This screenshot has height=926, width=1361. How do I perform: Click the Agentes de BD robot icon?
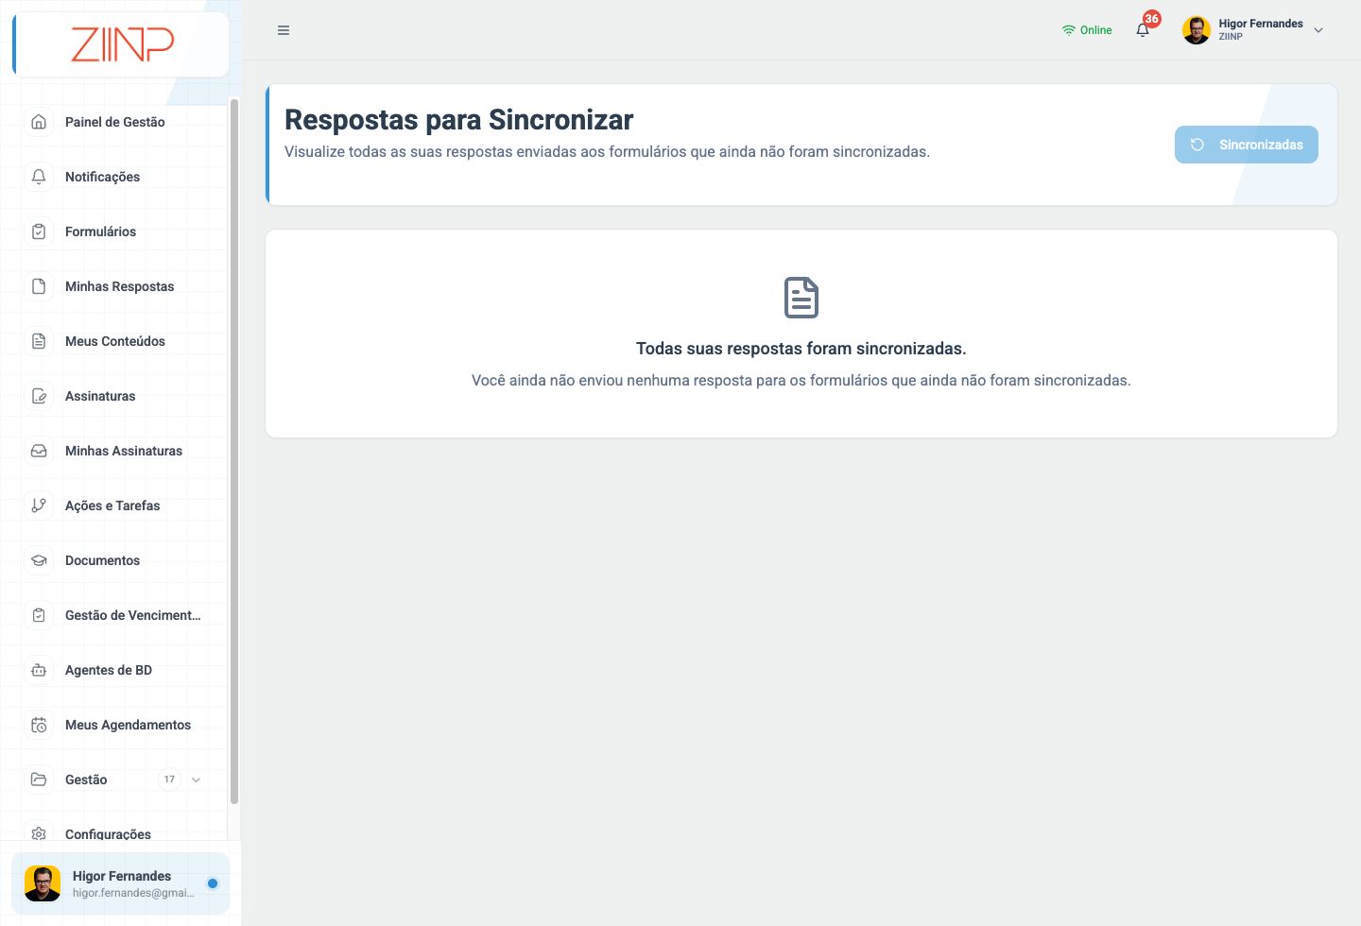coord(39,670)
